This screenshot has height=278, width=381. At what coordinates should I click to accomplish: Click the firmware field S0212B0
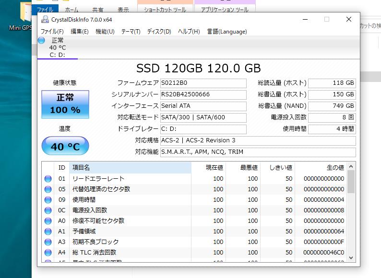pyautogui.click(x=203, y=83)
